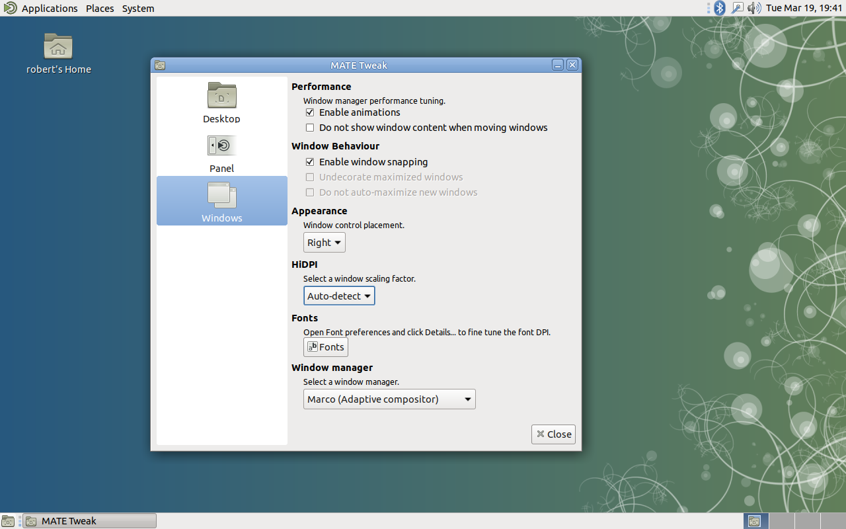Click the 'HiDPI' heading

305,264
